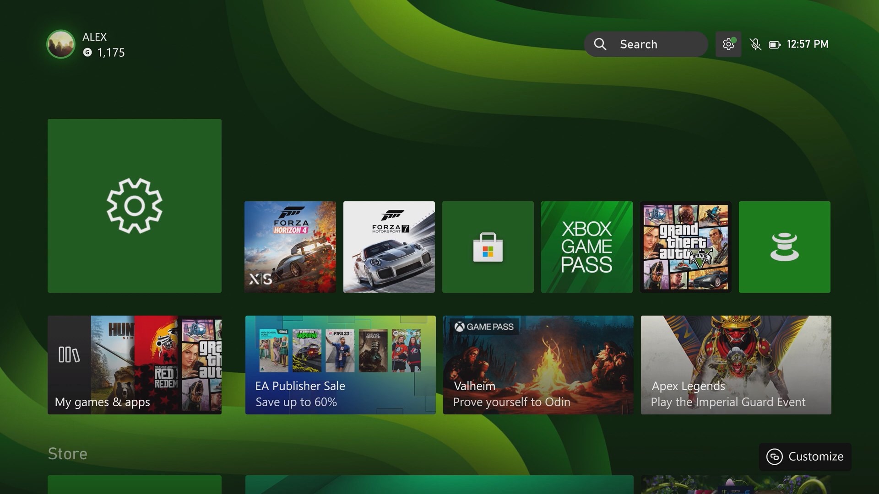This screenshot has width=879, height=494.
Task: Open My games & apps
Action: coord(135,365)
